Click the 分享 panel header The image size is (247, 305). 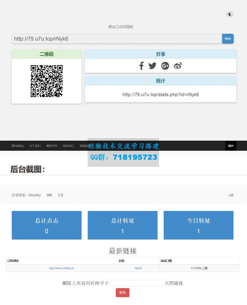pyautogui.click(x=160, y=54)
